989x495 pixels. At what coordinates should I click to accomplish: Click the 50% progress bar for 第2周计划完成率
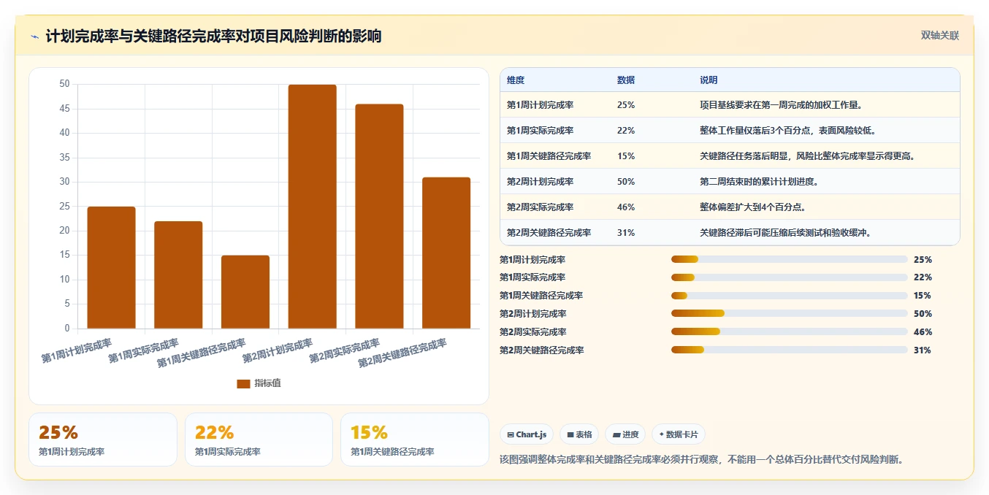790,314
